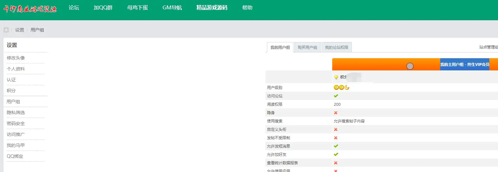Viewport: 498px width, 172px height.
Task: Open 我的马甲 in settings sidebar
Action: tap(16, 145)
